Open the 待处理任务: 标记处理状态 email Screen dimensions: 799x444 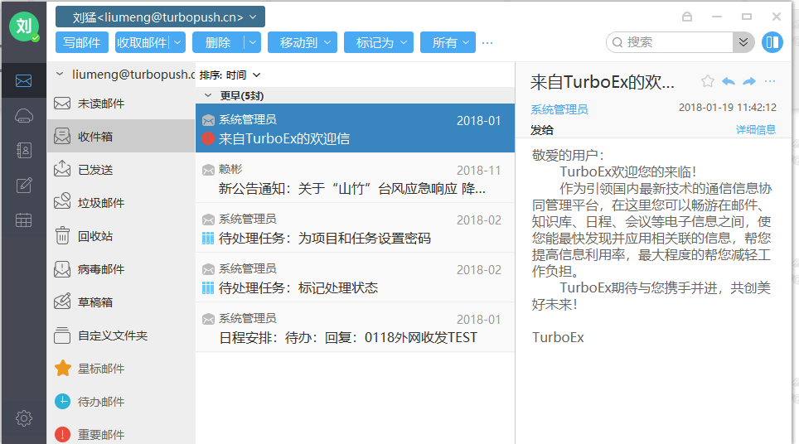point(355,279)
